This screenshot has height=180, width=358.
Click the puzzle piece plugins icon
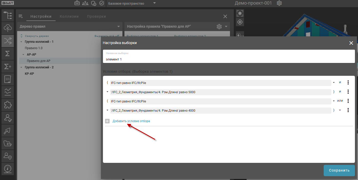click(8, 105)
